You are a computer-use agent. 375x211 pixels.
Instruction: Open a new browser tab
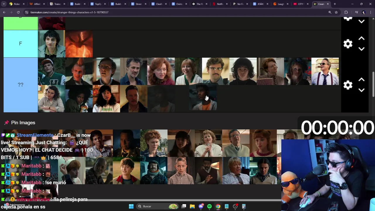point(335,4)
